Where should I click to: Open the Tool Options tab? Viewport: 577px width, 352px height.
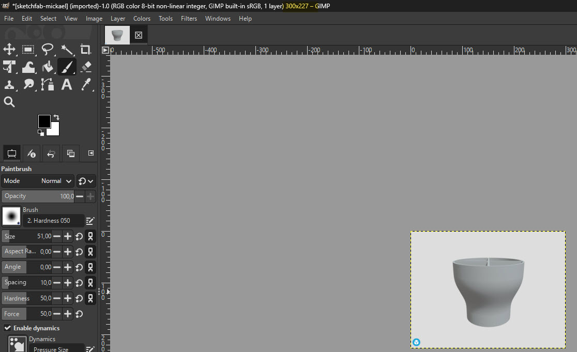[12, 154]
